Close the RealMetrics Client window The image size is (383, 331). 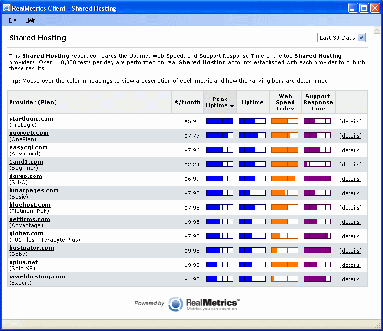point(375,8)
